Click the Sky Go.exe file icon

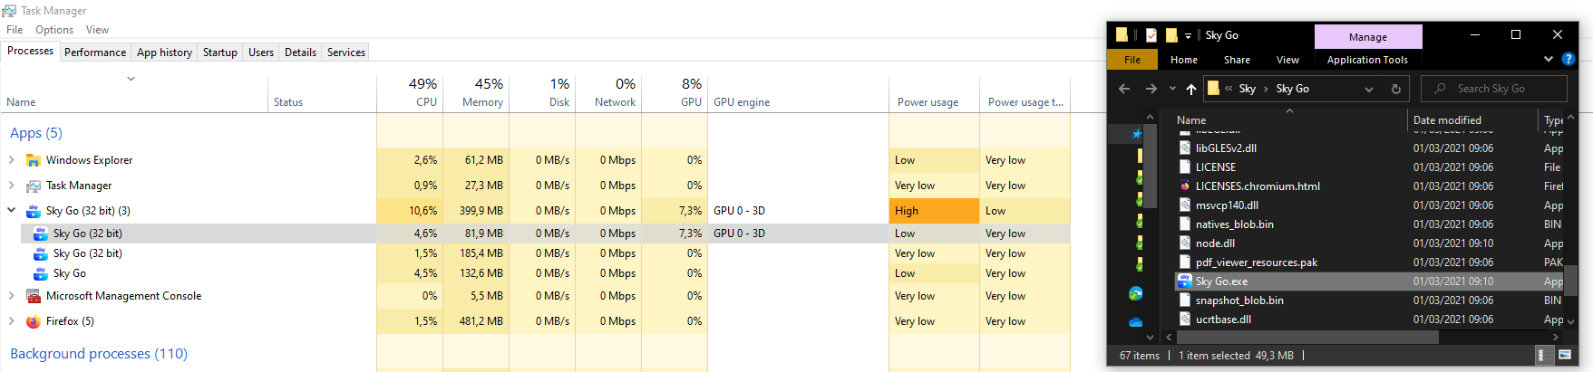(x=1184, y=281)
